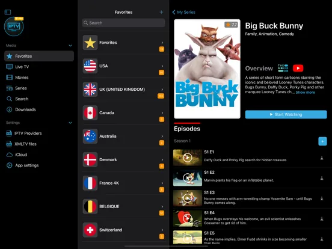Click the iCloud cloud icon
Viewport: 332px width, 249px height.
click(9, 155)
